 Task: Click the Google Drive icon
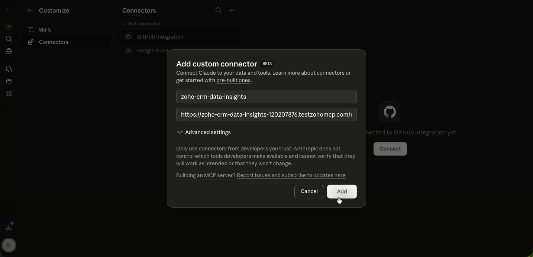click(x=128, y=51)
